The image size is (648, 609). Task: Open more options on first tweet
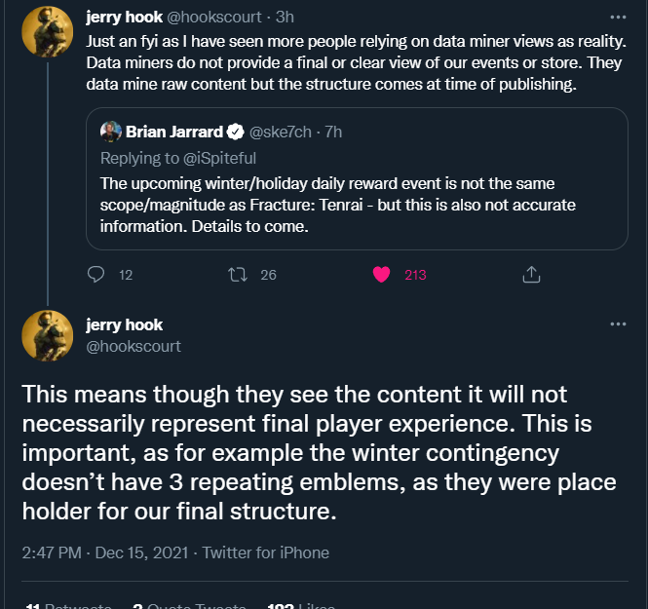coord(618,18)
